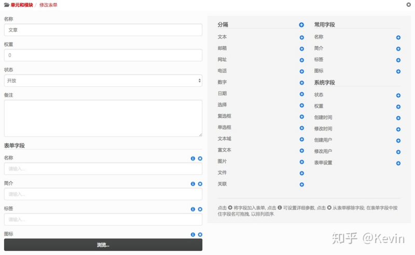
Task: Add system field 权重 via plus icon
Action: click(x=398, y=106)
